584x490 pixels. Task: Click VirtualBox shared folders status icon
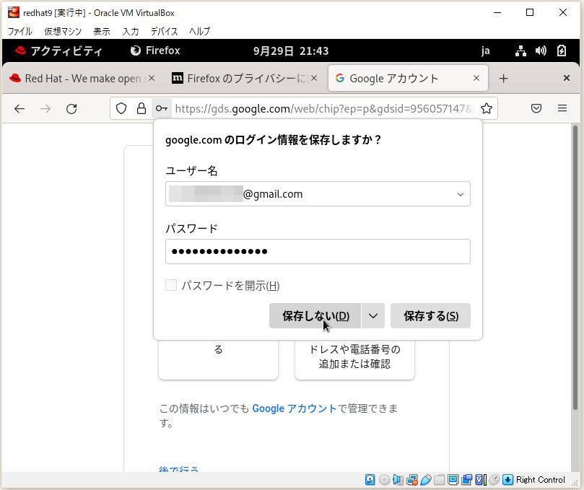coord(440,480)
